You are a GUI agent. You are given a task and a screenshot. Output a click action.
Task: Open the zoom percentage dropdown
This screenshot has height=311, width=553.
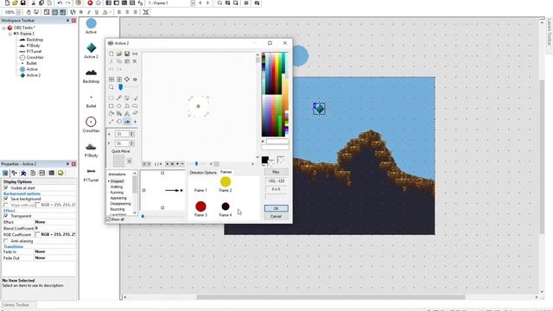[18, 12]
